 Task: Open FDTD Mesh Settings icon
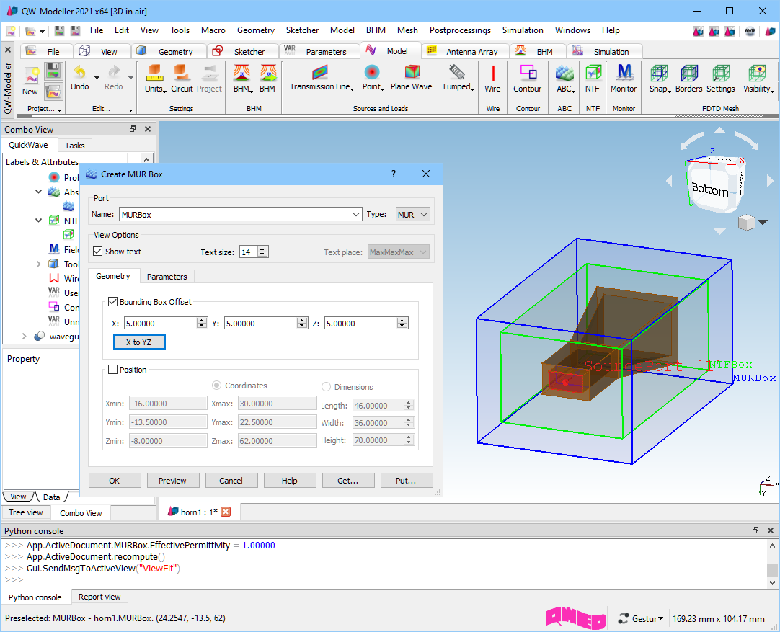pyautogui.click(x=721, y=73)
